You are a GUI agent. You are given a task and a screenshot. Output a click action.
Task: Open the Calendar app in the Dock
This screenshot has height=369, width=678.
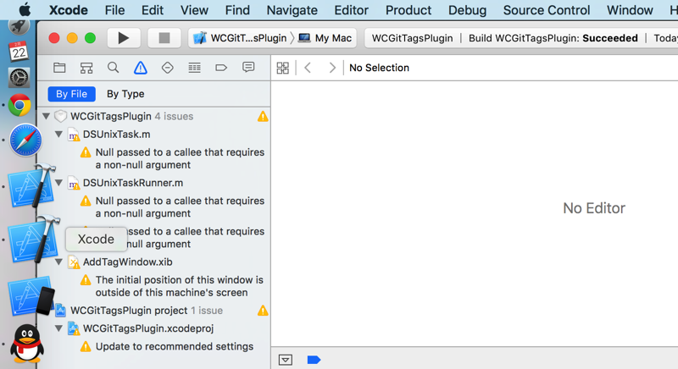tap(19, 52)
